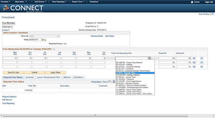Image resolution: width=215 pixels, height=121 pixels.
Task: Delete the first timesheet row with minus icon
Action: click(202, 58)
